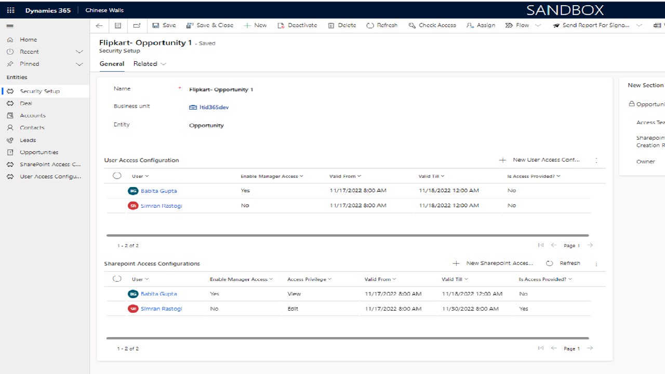Viewport: 665px width, 374px height.
Task: Open Security Setup entity in sidebar
Action: pos(40,91)
